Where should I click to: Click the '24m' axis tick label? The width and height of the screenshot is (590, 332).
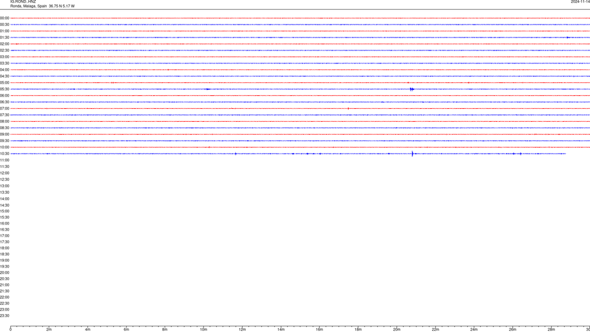474,330
